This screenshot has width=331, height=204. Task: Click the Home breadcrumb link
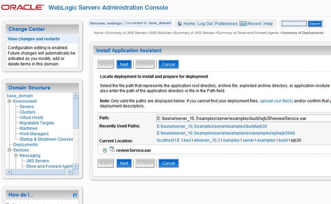98,33
